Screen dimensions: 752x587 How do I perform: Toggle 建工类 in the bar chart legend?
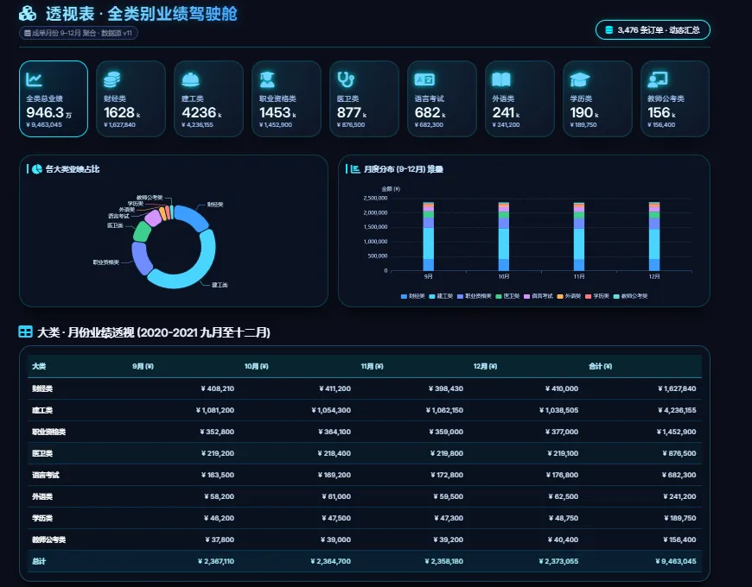coord(441,296)
